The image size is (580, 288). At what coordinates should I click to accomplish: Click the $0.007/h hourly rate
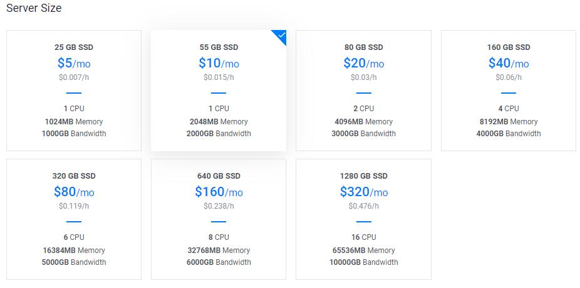tap(74, 77)
